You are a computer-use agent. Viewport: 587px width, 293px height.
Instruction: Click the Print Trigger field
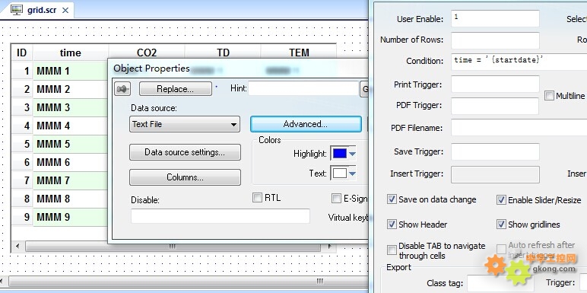pos(495,84)
